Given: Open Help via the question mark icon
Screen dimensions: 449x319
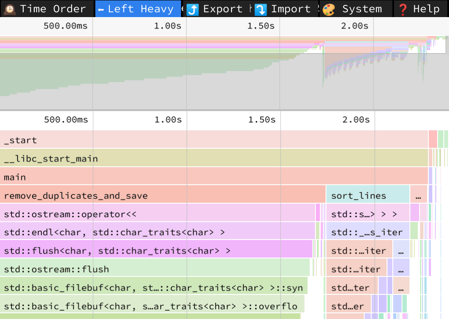Looking at the screenshot, I should tap(403, 9).
